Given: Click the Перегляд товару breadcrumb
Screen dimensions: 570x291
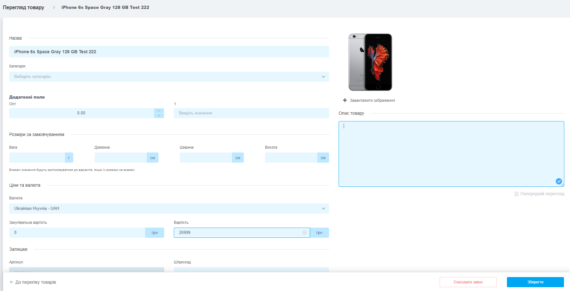Looking at the screenshot, I should (x=23, y=7).
